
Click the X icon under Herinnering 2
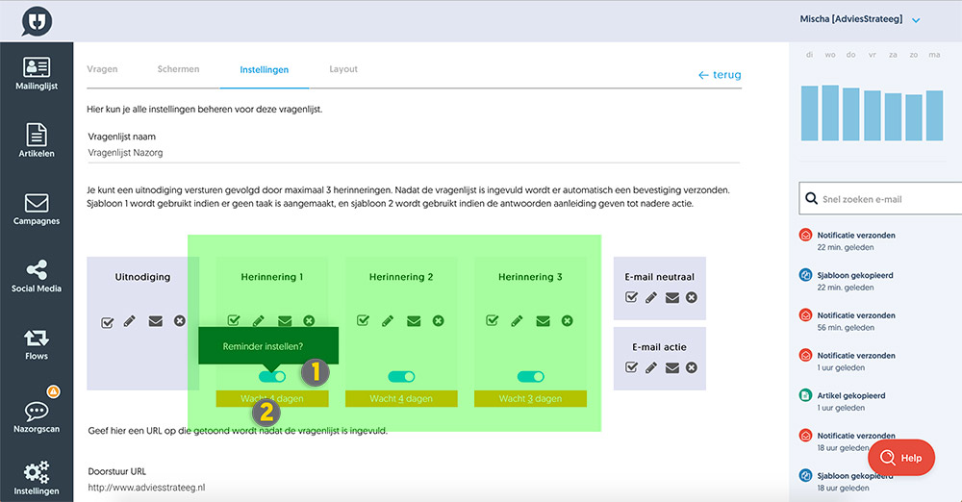coord(438,320)
